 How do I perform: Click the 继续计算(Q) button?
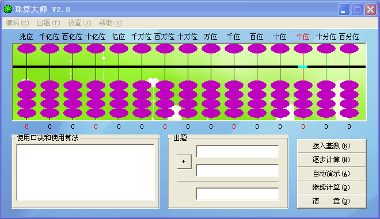point(332,187)
